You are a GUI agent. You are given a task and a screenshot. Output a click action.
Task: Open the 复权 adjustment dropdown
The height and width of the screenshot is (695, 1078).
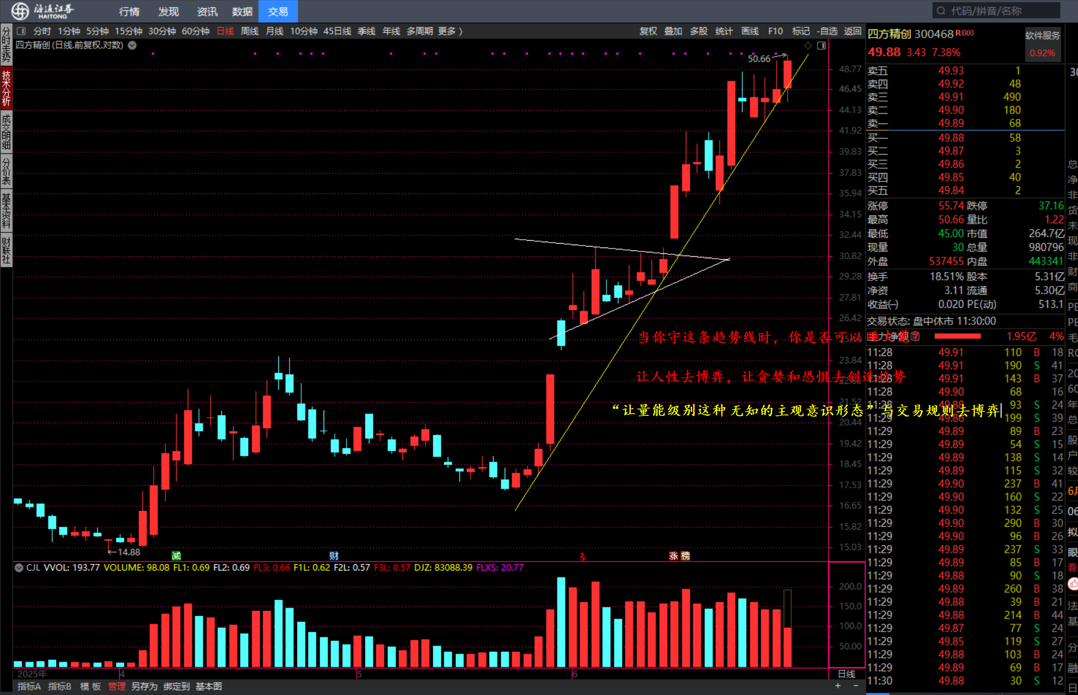[x=648, y=31]
